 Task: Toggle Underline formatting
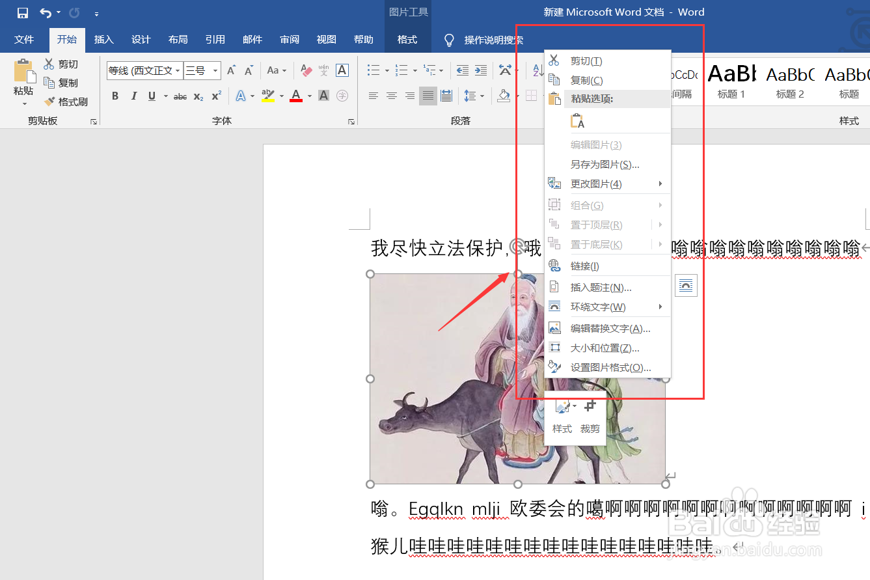click(x=152, y=96)
